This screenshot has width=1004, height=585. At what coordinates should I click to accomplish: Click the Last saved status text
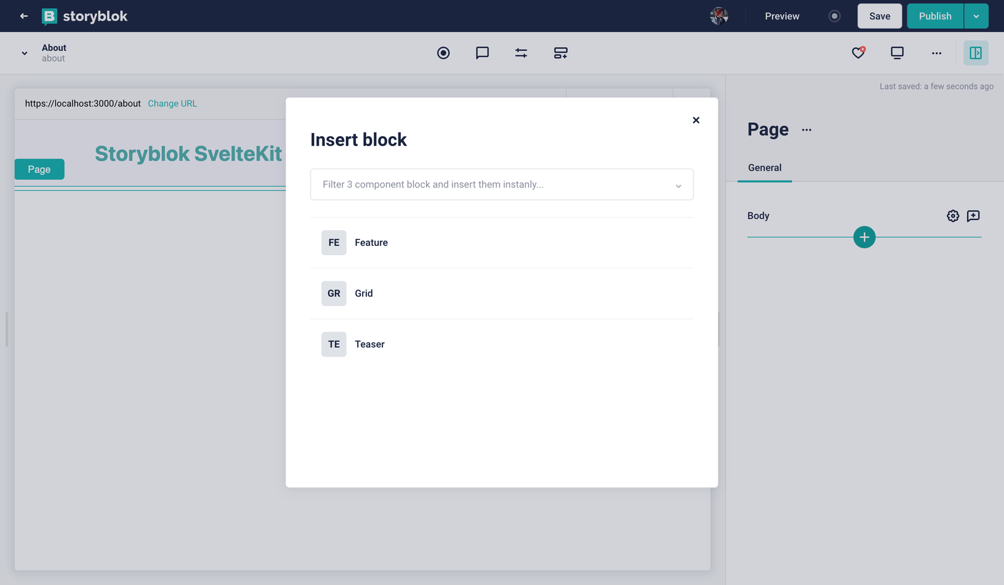pyautogui.click(x=936, y=87)
